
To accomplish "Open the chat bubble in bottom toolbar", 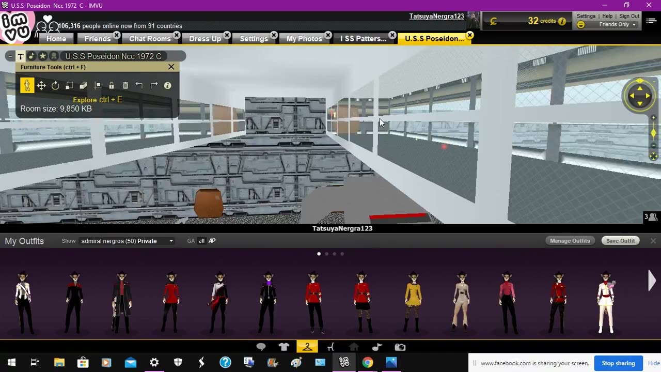I will [261, 347].
